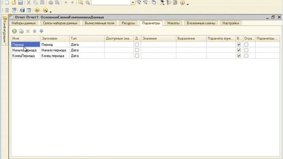This screenshot has height=159, width=283.
Task: Click the Имя column header
Action: pyautogui.click(x=26, y=38)
